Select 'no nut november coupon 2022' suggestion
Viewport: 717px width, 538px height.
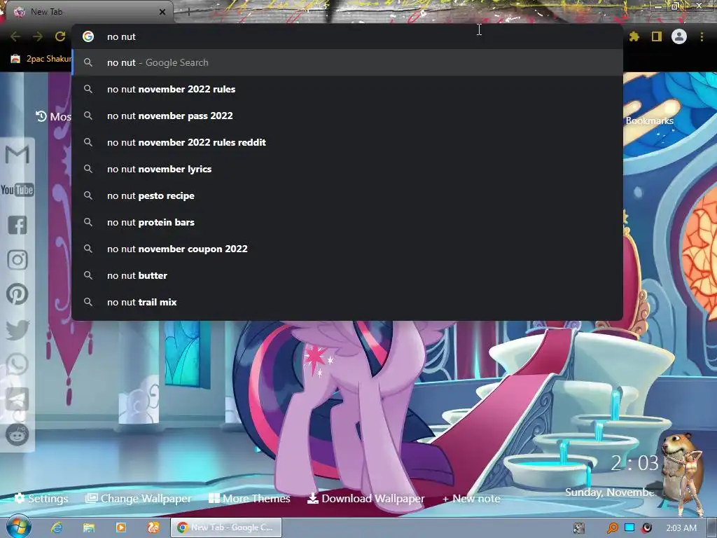click(347, 249)
